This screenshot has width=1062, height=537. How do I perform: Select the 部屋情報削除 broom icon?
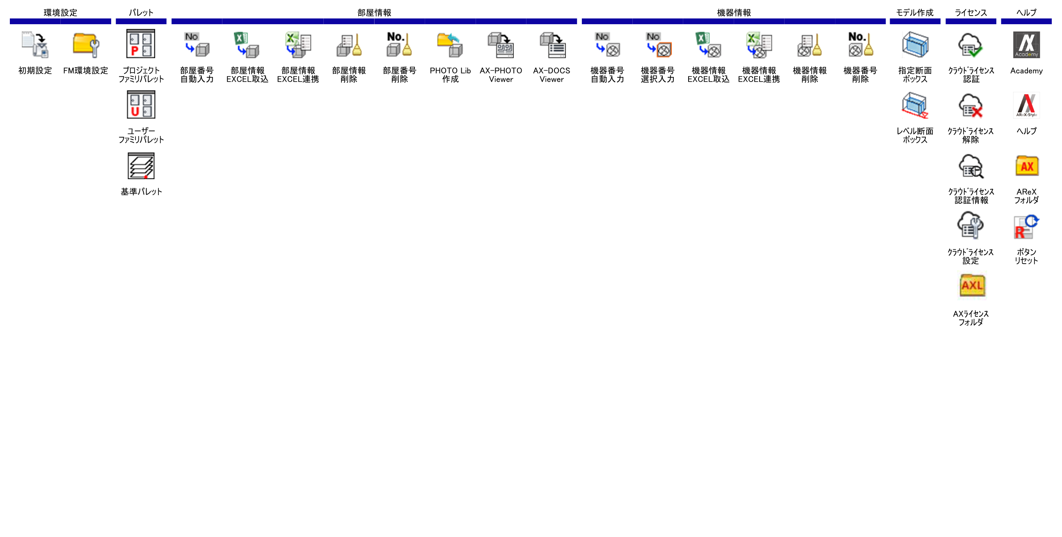pos(349,45)
